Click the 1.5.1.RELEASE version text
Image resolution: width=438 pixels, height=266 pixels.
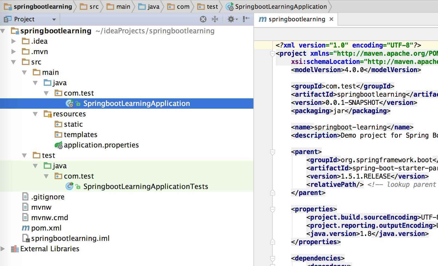[x=366, y=176]
